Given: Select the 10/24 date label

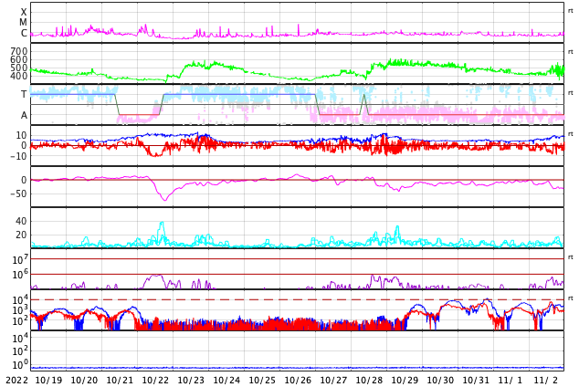Looking at the screenshot, I should 226,381.
